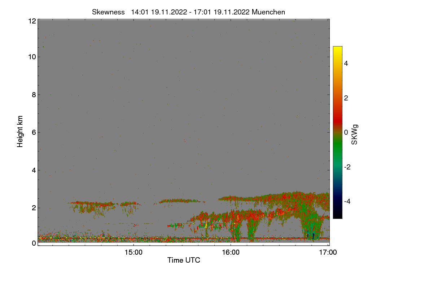
Task: Click the "SKWg" colorbar label
Action: pos(355,135)
